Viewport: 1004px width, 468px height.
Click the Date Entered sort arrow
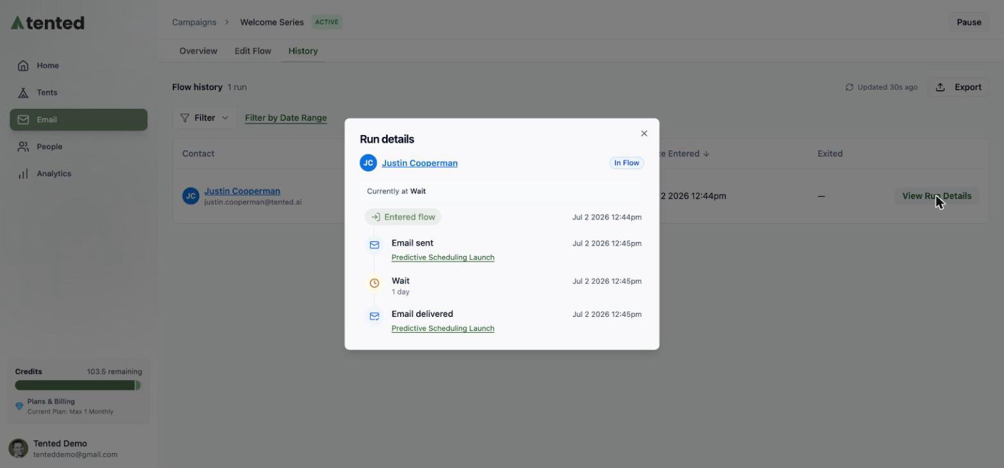point(706,154)
